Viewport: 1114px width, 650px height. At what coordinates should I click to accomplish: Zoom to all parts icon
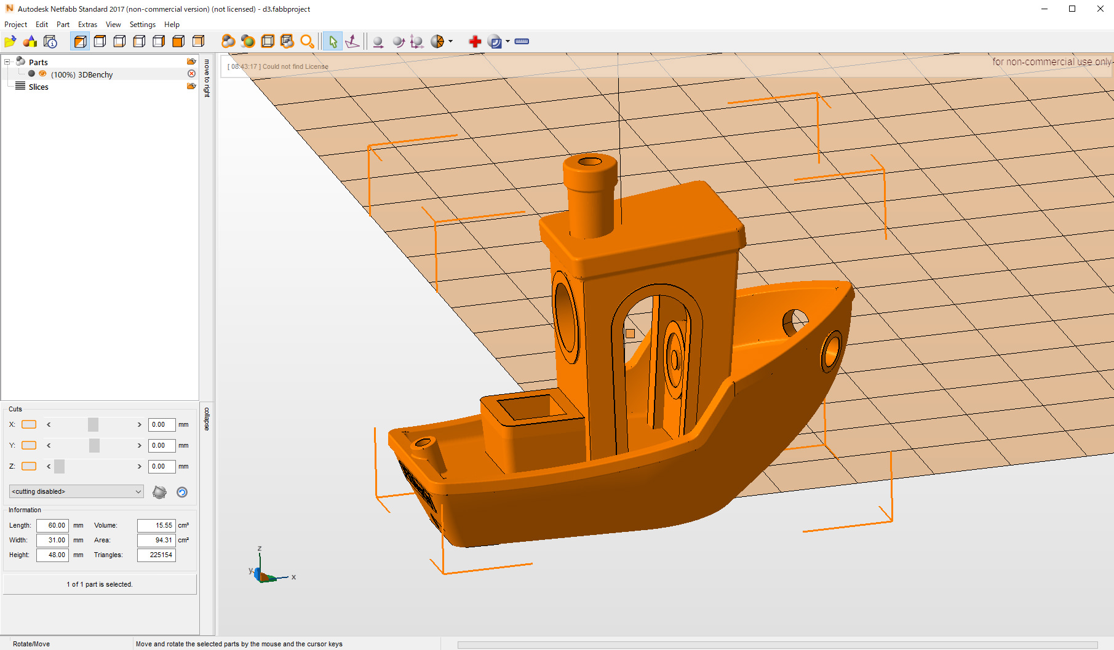tap(228, 42)
